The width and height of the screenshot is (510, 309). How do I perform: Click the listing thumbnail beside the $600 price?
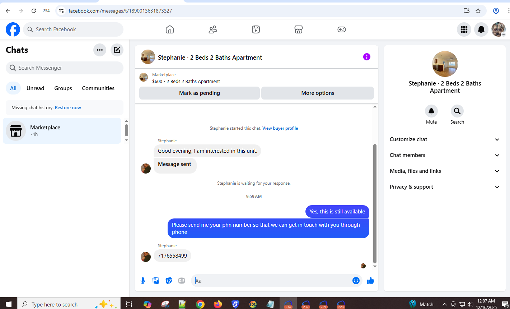(x=144, y=77)
